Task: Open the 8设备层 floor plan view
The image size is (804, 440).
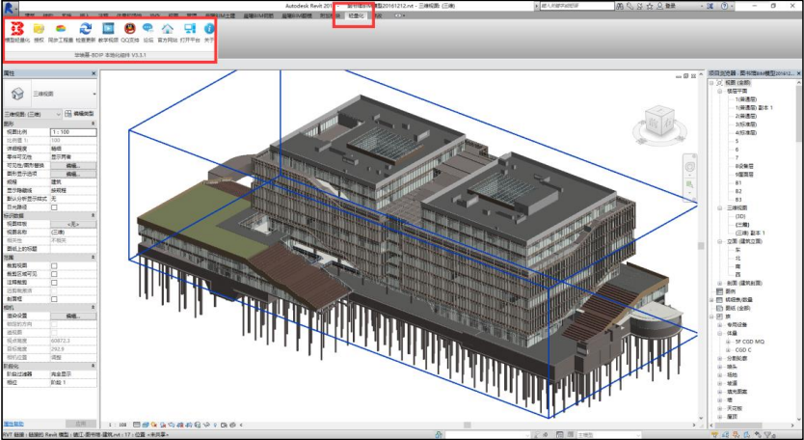Action: 743,166
